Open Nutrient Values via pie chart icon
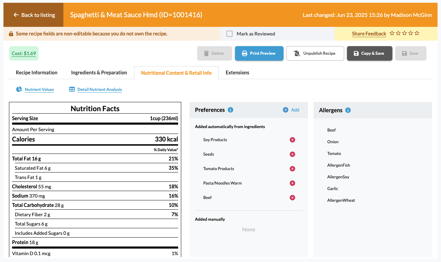This screenshot has width=441, height=262. point(19,89)
